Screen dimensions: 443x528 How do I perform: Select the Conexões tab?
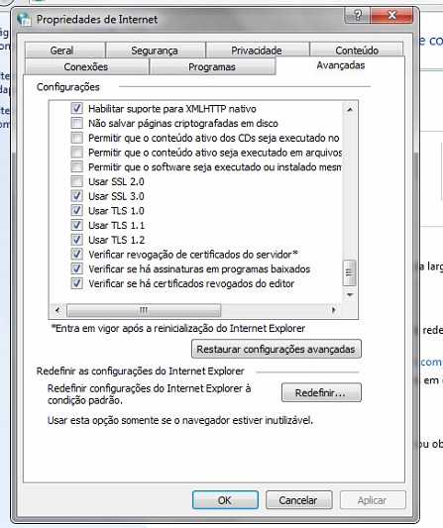coord(86,66)
